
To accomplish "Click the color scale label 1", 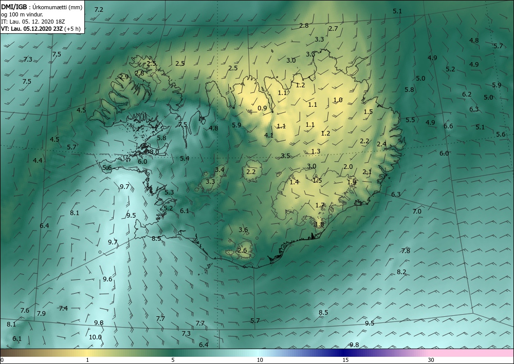I will [87, 360].
